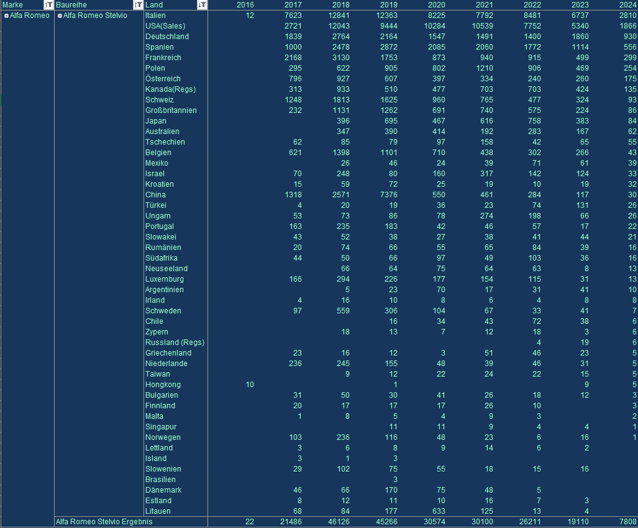Select the Luxemburg row label
The height and width of the screenshot is (528, 638).
coord(165,279)
